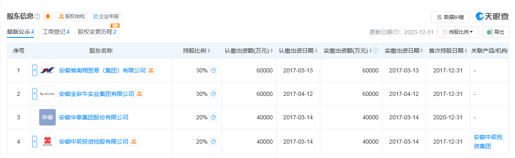Click pie chart icon in 安徽金彩牛 row
The image size is (515, 158).
[213, 94]
